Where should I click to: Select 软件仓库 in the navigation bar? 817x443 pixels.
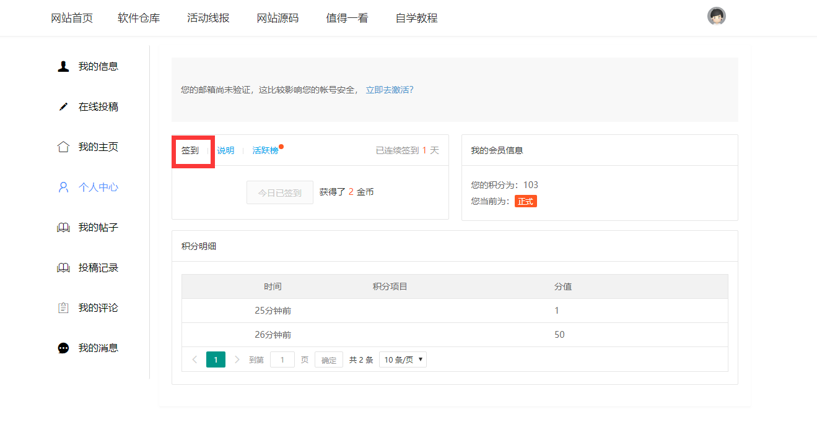[x=139, y=18]
